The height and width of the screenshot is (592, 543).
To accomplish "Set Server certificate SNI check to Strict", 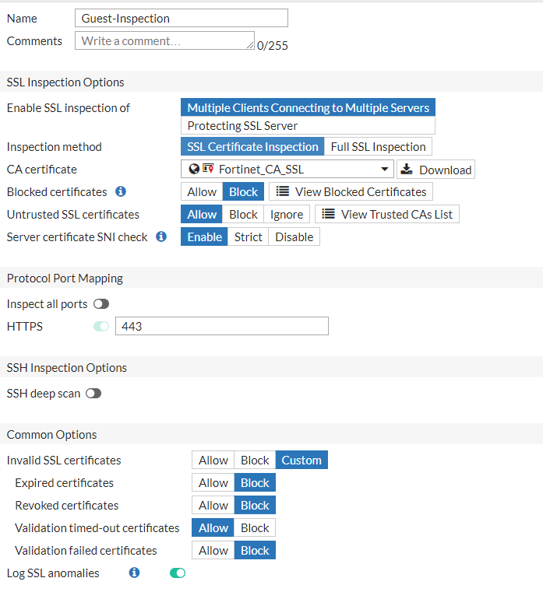I will 249,236.
